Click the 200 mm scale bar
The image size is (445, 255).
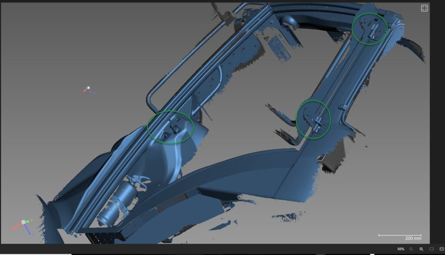pyautogui.click(x=400, y=235)
